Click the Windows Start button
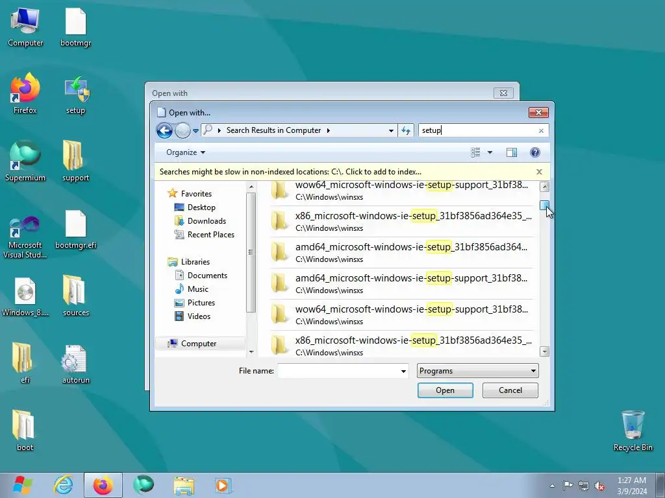Screen dimensions: 665x498 click(23, 485)
